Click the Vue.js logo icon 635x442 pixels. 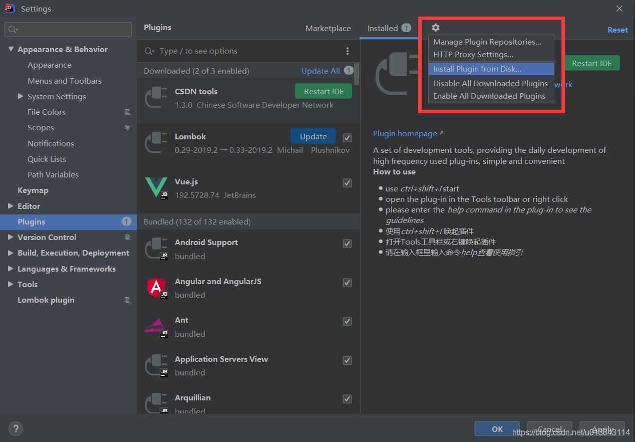tap(156, 188)
